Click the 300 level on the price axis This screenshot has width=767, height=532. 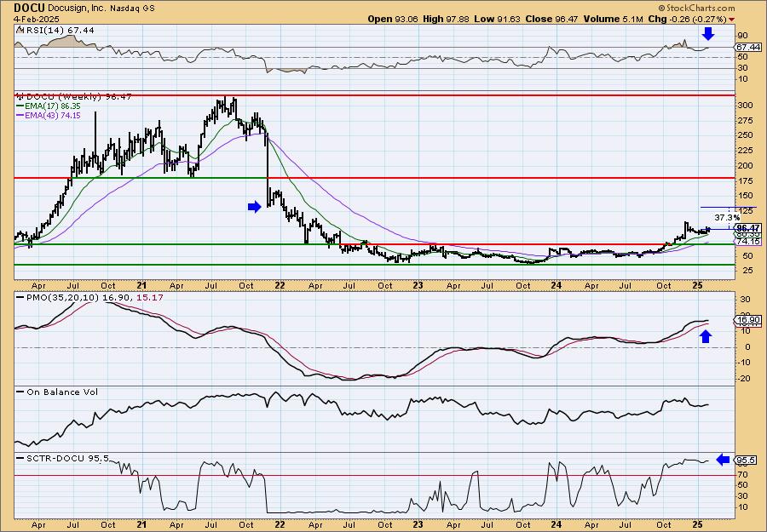(x=746, y=105)
